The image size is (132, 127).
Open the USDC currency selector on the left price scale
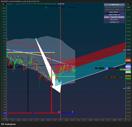click(x=4, y=4)
